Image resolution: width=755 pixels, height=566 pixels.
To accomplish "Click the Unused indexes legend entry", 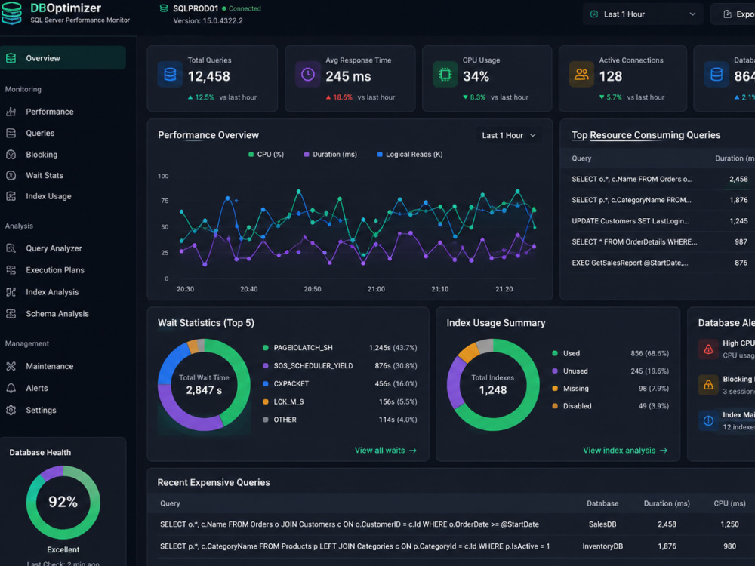I will click(x=610, y=371).
